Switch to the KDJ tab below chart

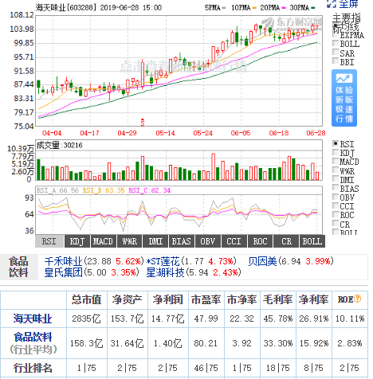tap(77, 241)
